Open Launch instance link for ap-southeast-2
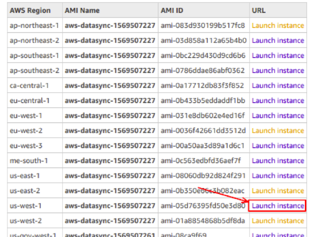The height and width of the screenshot is (237, 309). [x=278, y=71]
